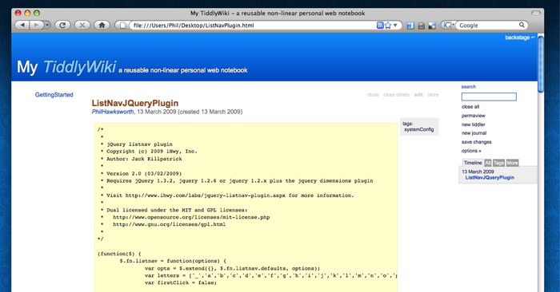Create a new journal from the sidebar
Image resolution: width=560 pixels, height=292 pixels.
[474, 133]
